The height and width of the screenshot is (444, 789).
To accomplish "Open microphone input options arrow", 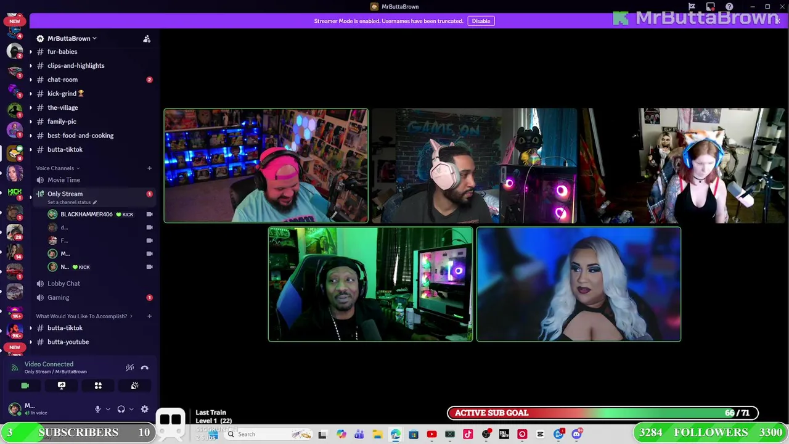I will pos(108,409).
